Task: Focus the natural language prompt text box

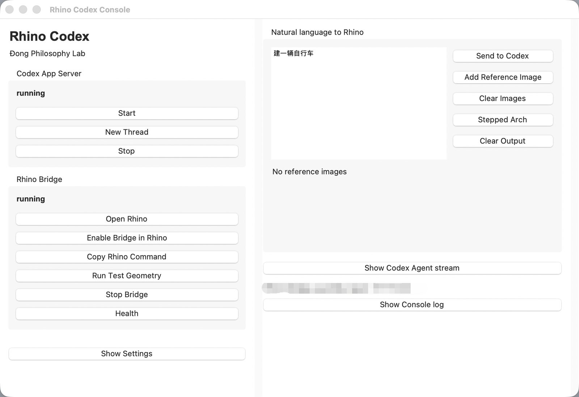Action: pyautogui.click(x=359, y=104)
